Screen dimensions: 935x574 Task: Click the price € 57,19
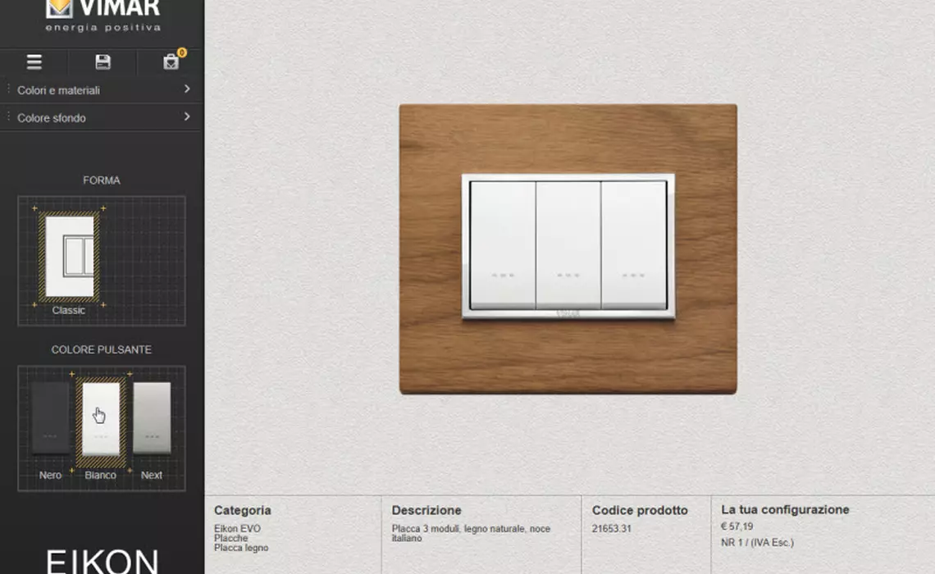click(737, 526)
